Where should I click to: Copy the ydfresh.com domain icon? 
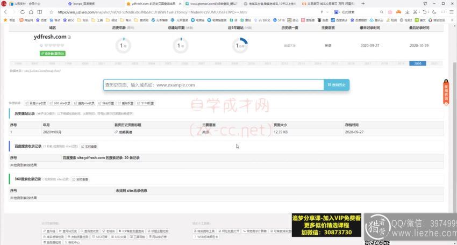pyautogui.click(x=69, y=37)
